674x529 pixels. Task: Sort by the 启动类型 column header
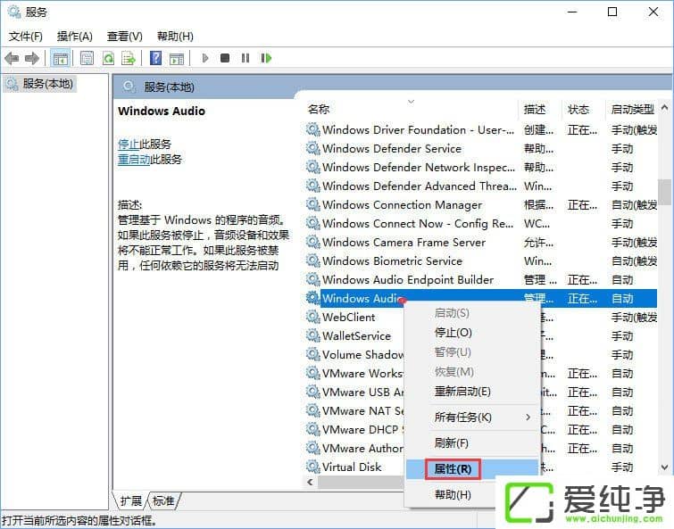pos(632,110)
